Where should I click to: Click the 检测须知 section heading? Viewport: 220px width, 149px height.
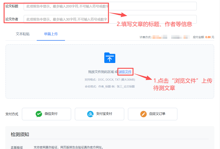click(20, 135)
